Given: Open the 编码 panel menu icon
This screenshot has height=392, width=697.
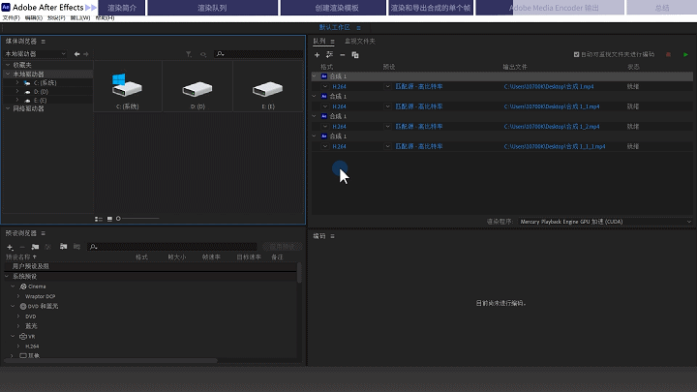Looking at the screenshot, I should (x=332, y=236).
